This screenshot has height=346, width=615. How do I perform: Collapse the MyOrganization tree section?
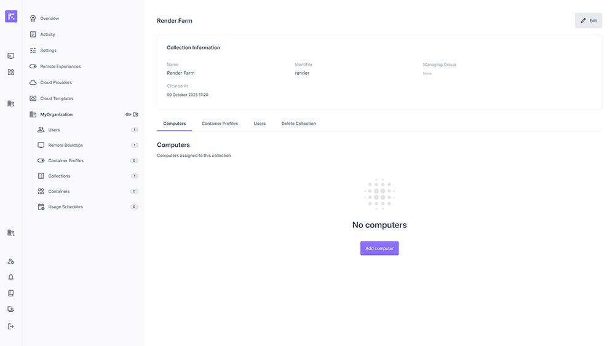56,114
